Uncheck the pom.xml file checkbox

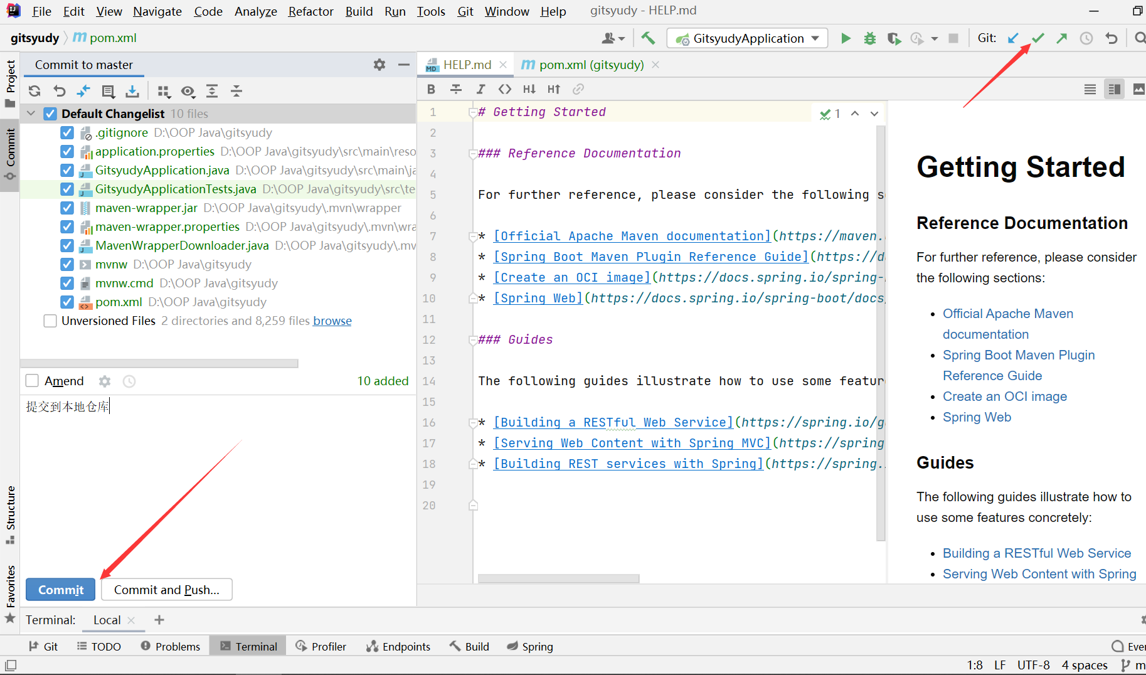click(67, 302)
